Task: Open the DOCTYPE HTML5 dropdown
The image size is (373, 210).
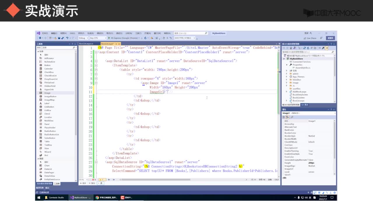Action: point(184,38)
